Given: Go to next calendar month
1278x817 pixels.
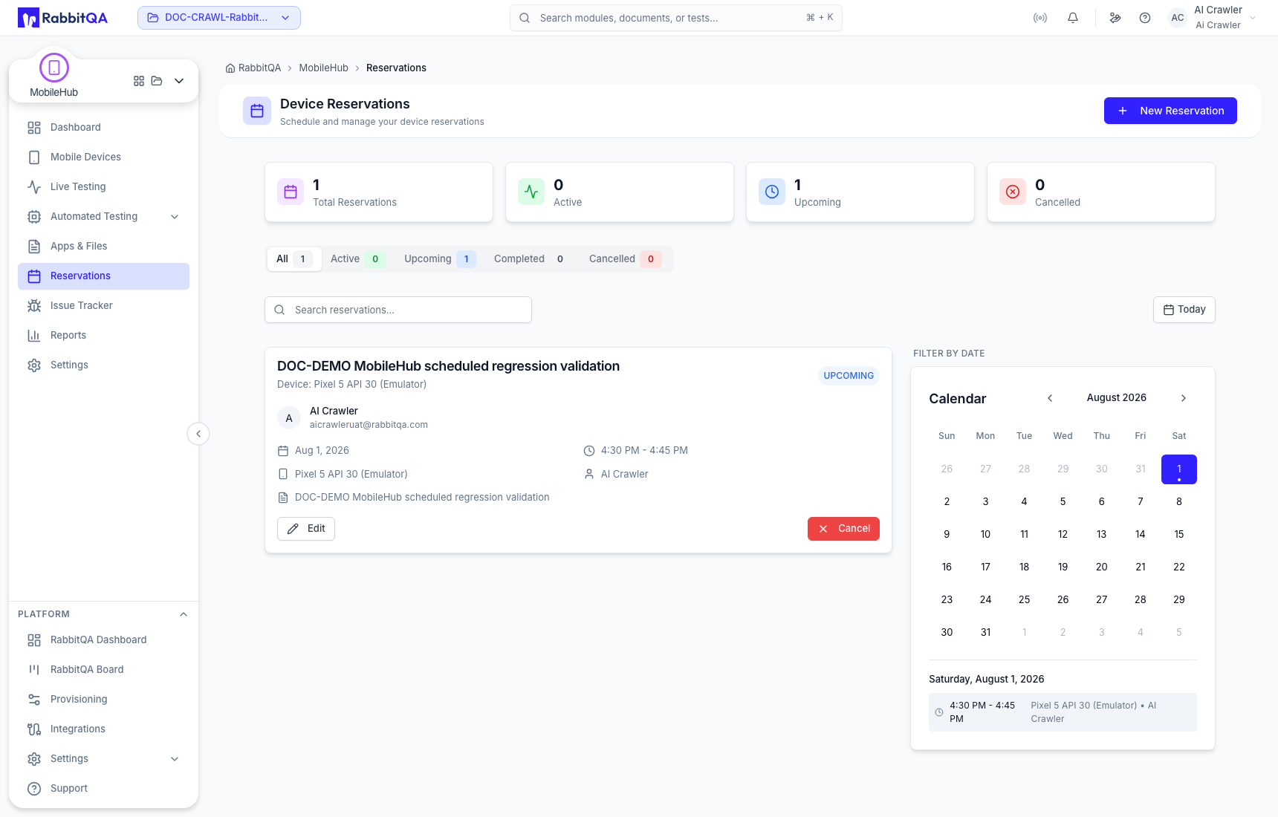Looking at the screenshot, I should tap(1184, 398).
